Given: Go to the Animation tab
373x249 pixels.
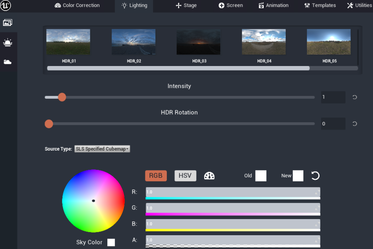Looking at the screenshot, I should [x=273, y=5].
